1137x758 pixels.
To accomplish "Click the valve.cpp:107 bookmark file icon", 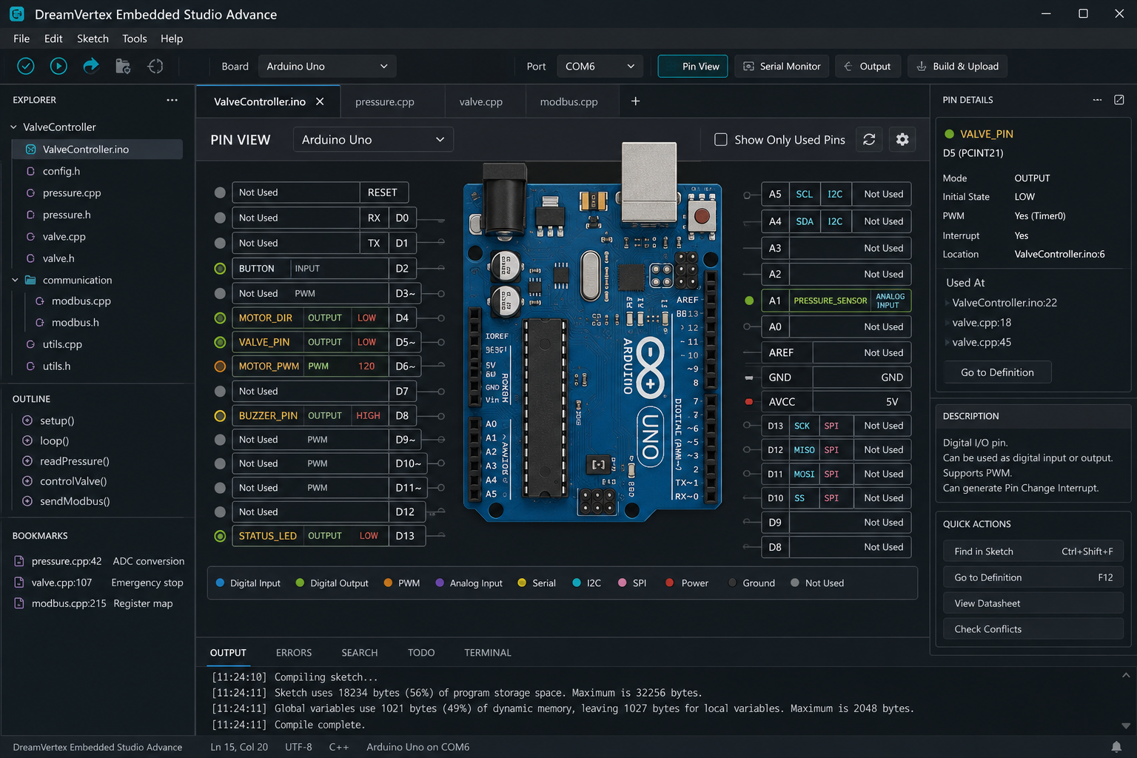I will [x=19, y=583].
